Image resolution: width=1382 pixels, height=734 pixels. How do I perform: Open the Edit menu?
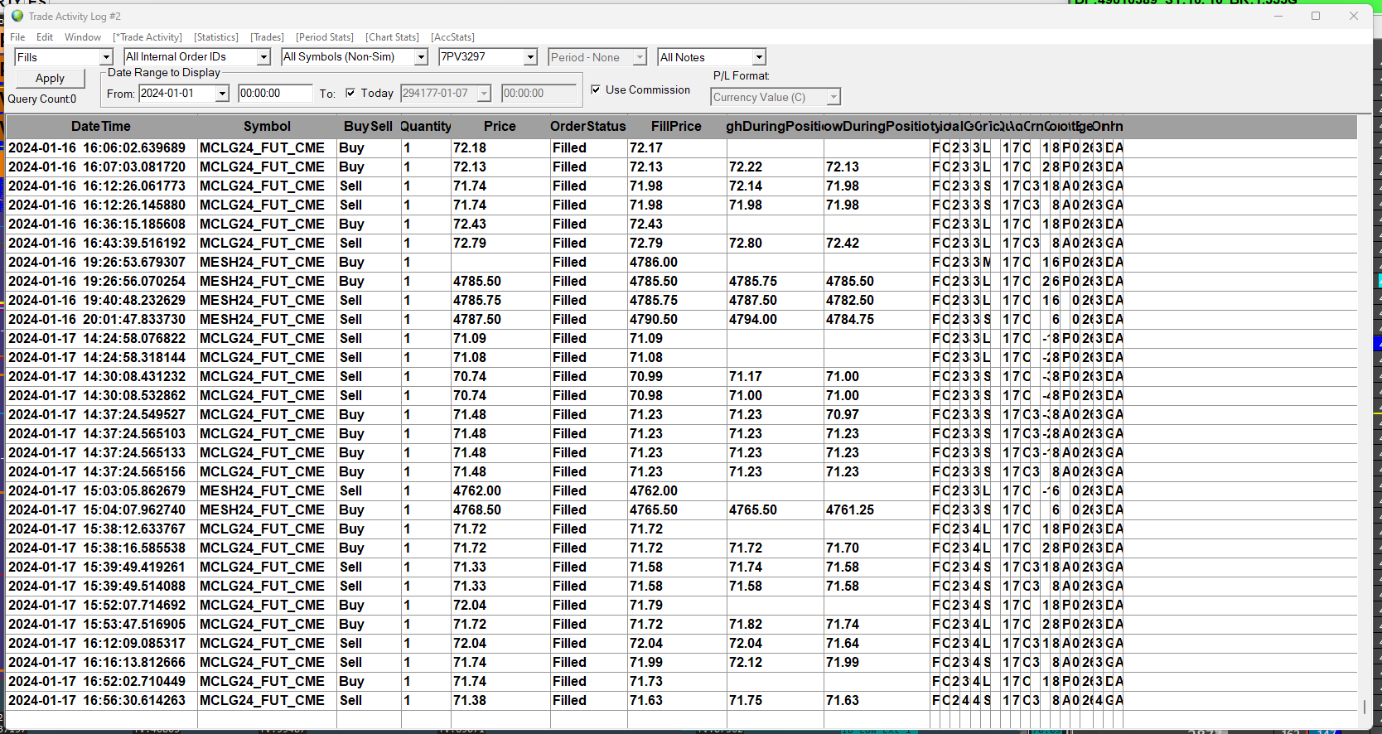point(45,37)
